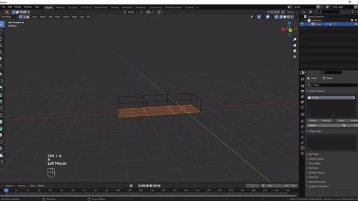Collapse the Shape Keys panel

click(307, 131)
